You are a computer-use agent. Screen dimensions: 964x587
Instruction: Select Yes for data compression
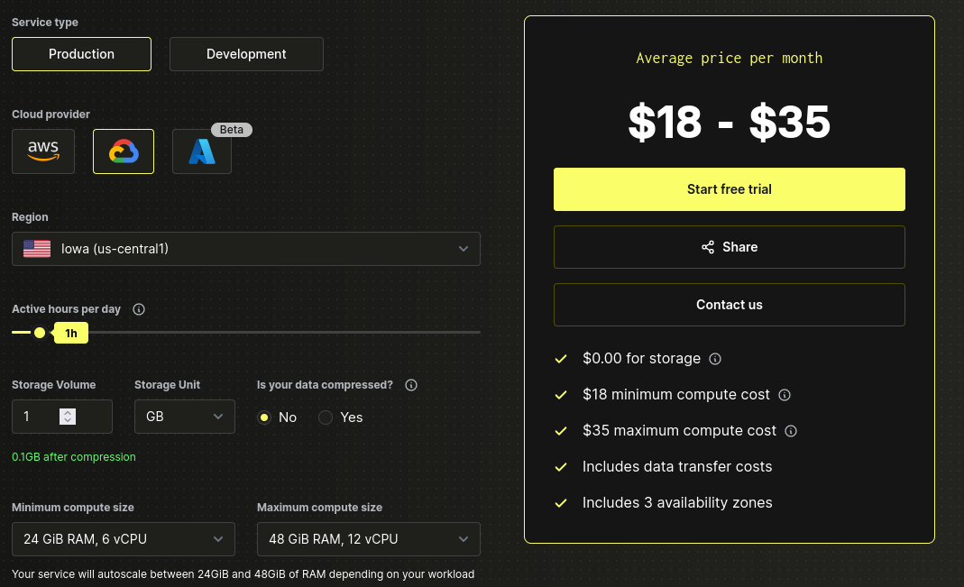(x=325, y=417)
